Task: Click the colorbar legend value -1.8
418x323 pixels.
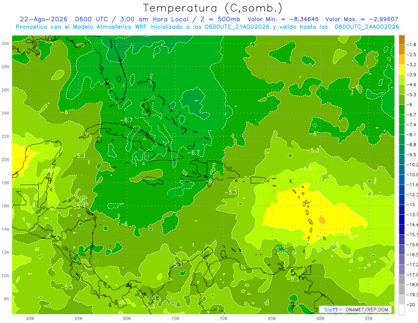Action: 412,45
